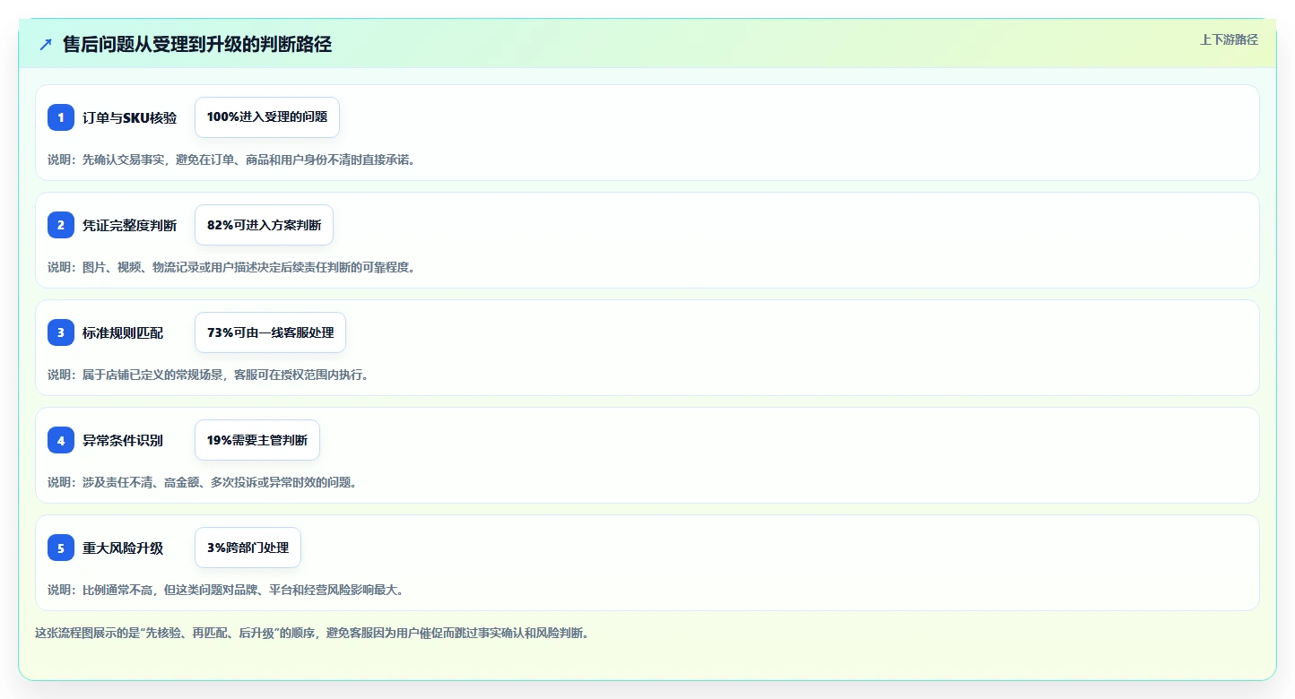Click the 100%进入受理的问题 pill
Screen dimensions: 1295x699
[x=267, y=117]
